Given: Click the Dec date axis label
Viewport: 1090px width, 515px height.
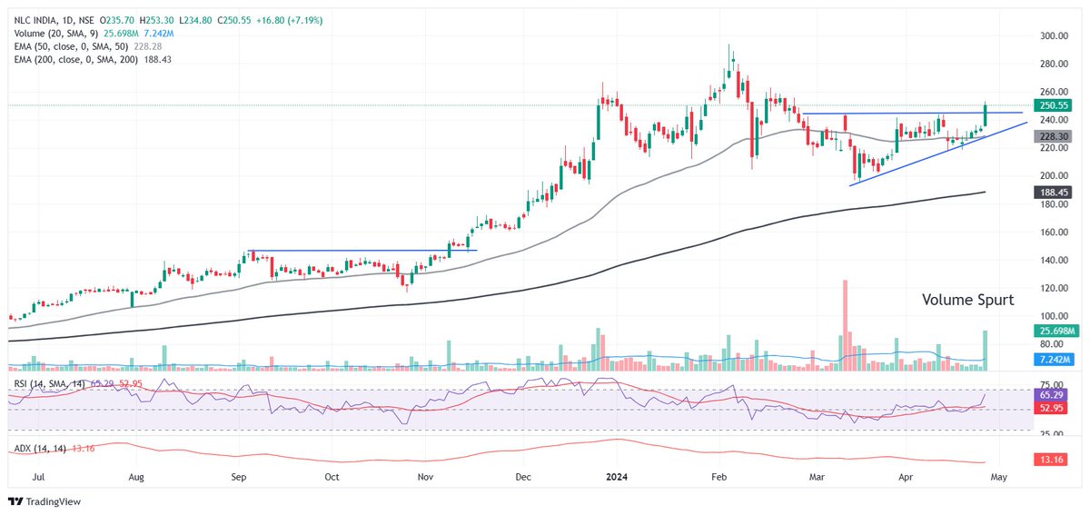Looking at the screenshot, I should point(521,477).
